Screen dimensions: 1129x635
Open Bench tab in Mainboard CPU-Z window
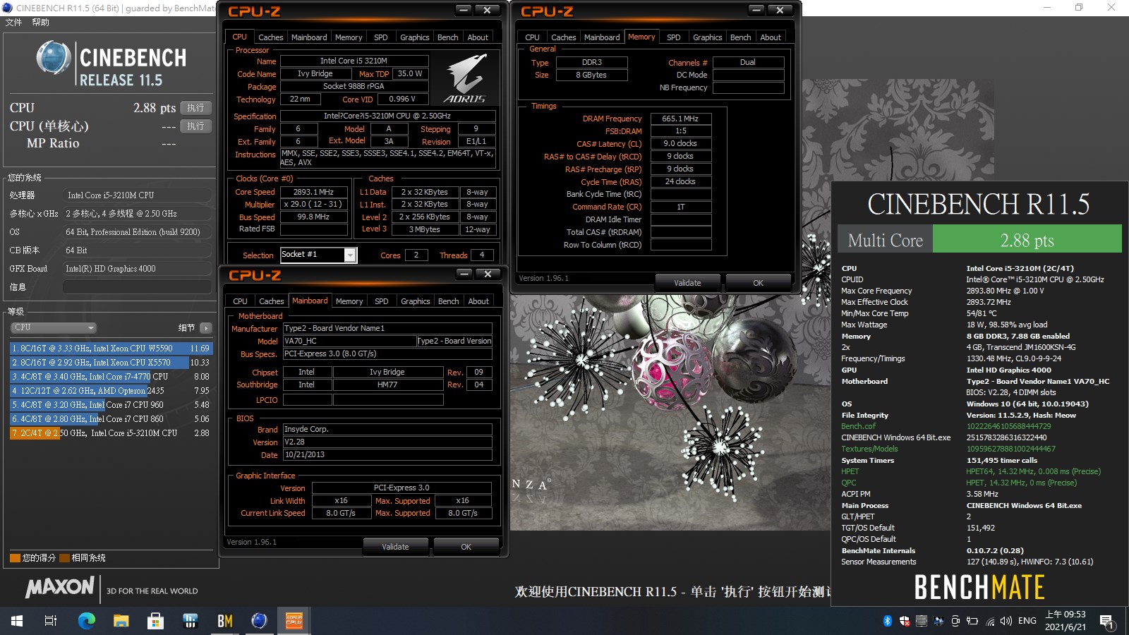point(448,301)
